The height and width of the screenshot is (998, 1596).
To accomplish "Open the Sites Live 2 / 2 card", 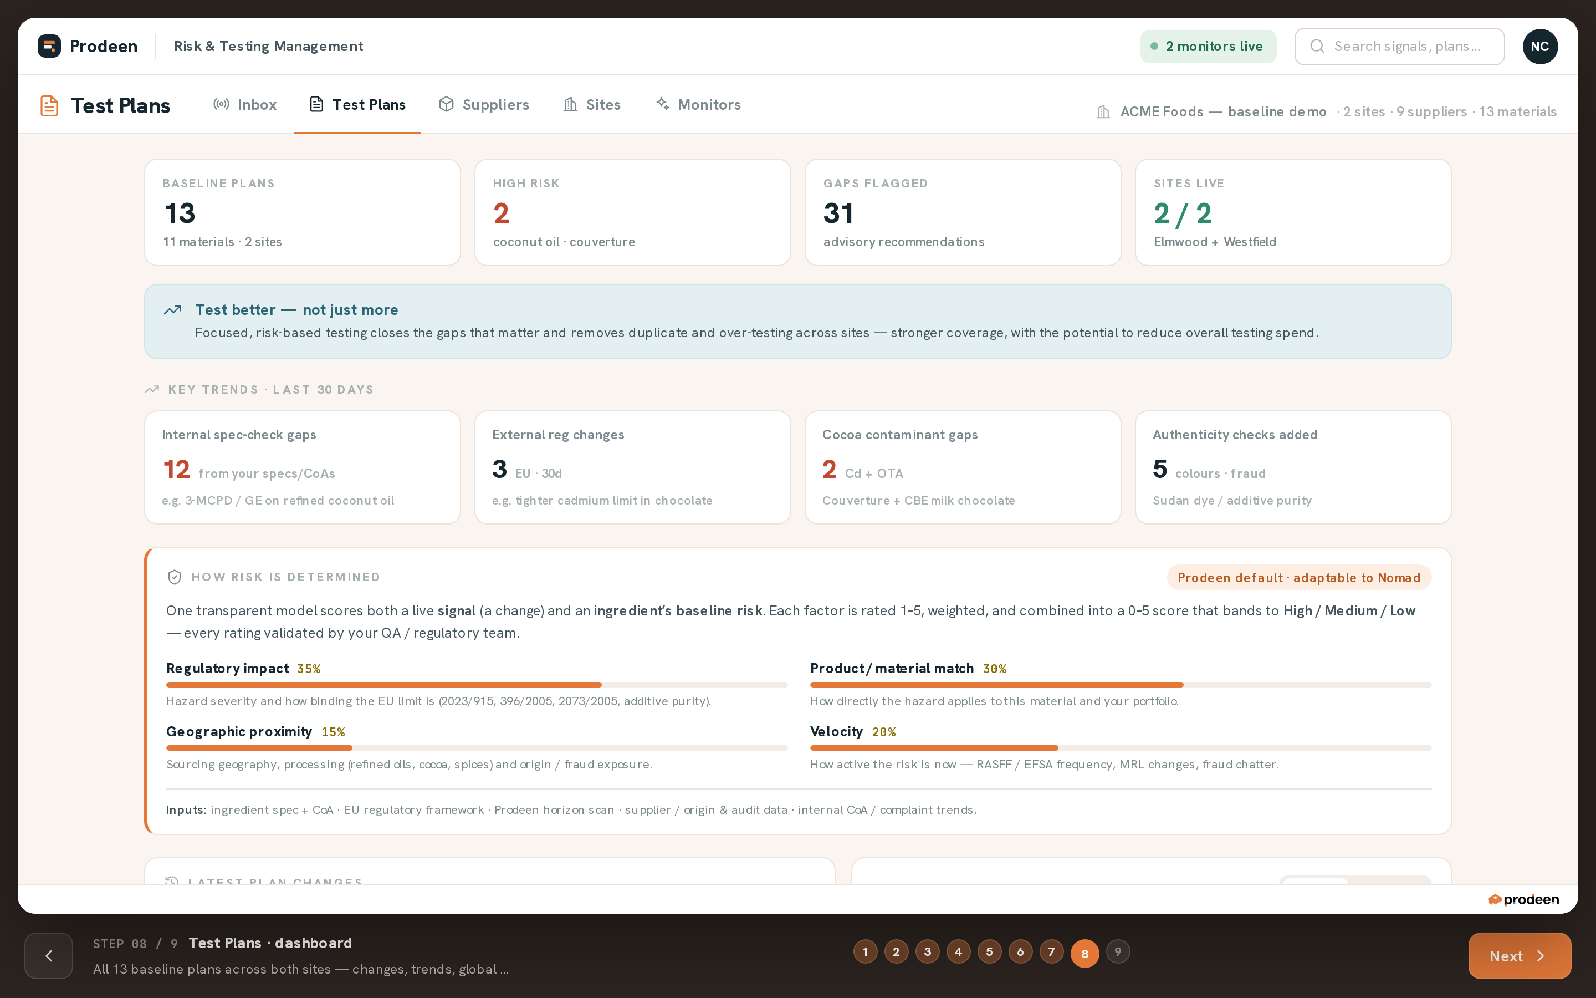I will tap(1293, 212).
